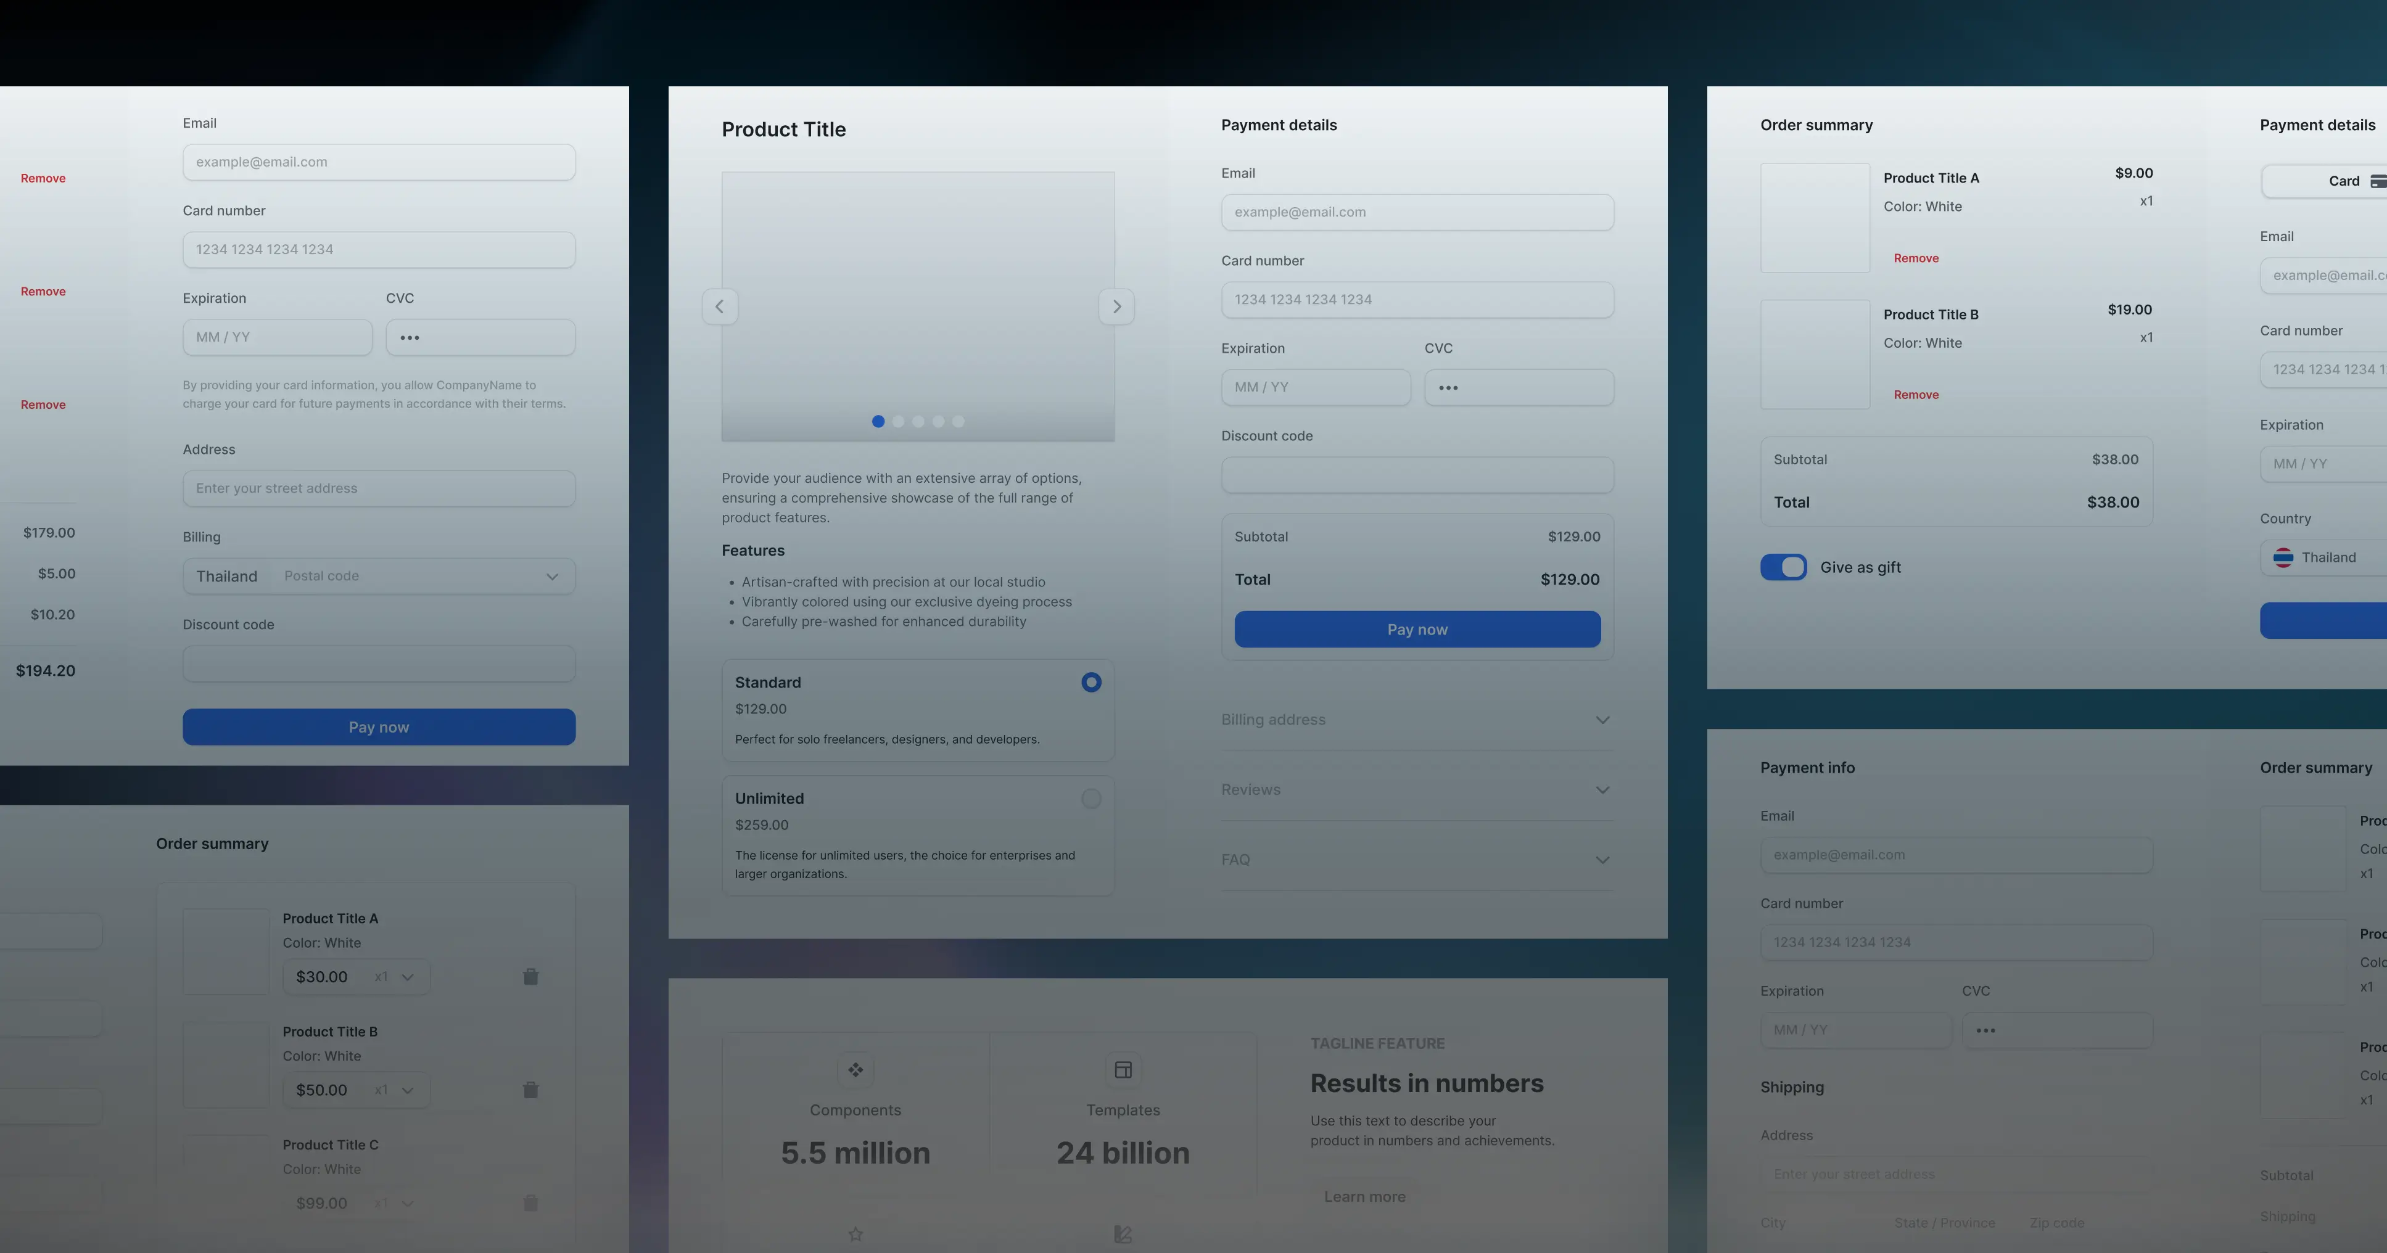2387x1253 pixels.
Task: Click the Templates icon in stats section
Action: 1123,1070
